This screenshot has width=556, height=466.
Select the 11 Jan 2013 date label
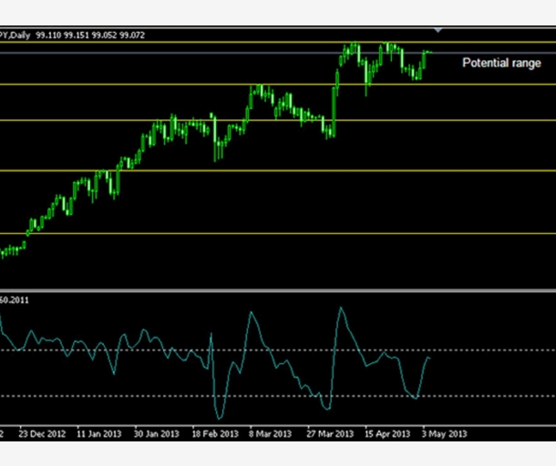coord(99,434)
